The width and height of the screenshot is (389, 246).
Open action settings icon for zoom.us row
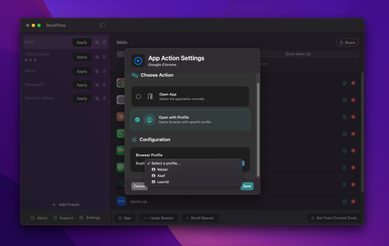(345, 201)
